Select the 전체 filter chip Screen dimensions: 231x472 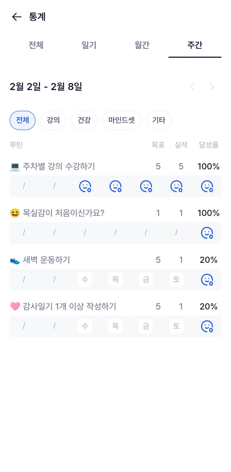tap(22, 120)
